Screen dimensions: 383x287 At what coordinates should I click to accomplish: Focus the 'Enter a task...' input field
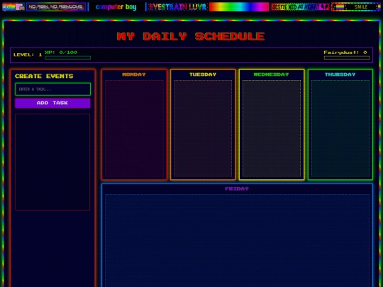click(52, 89)
